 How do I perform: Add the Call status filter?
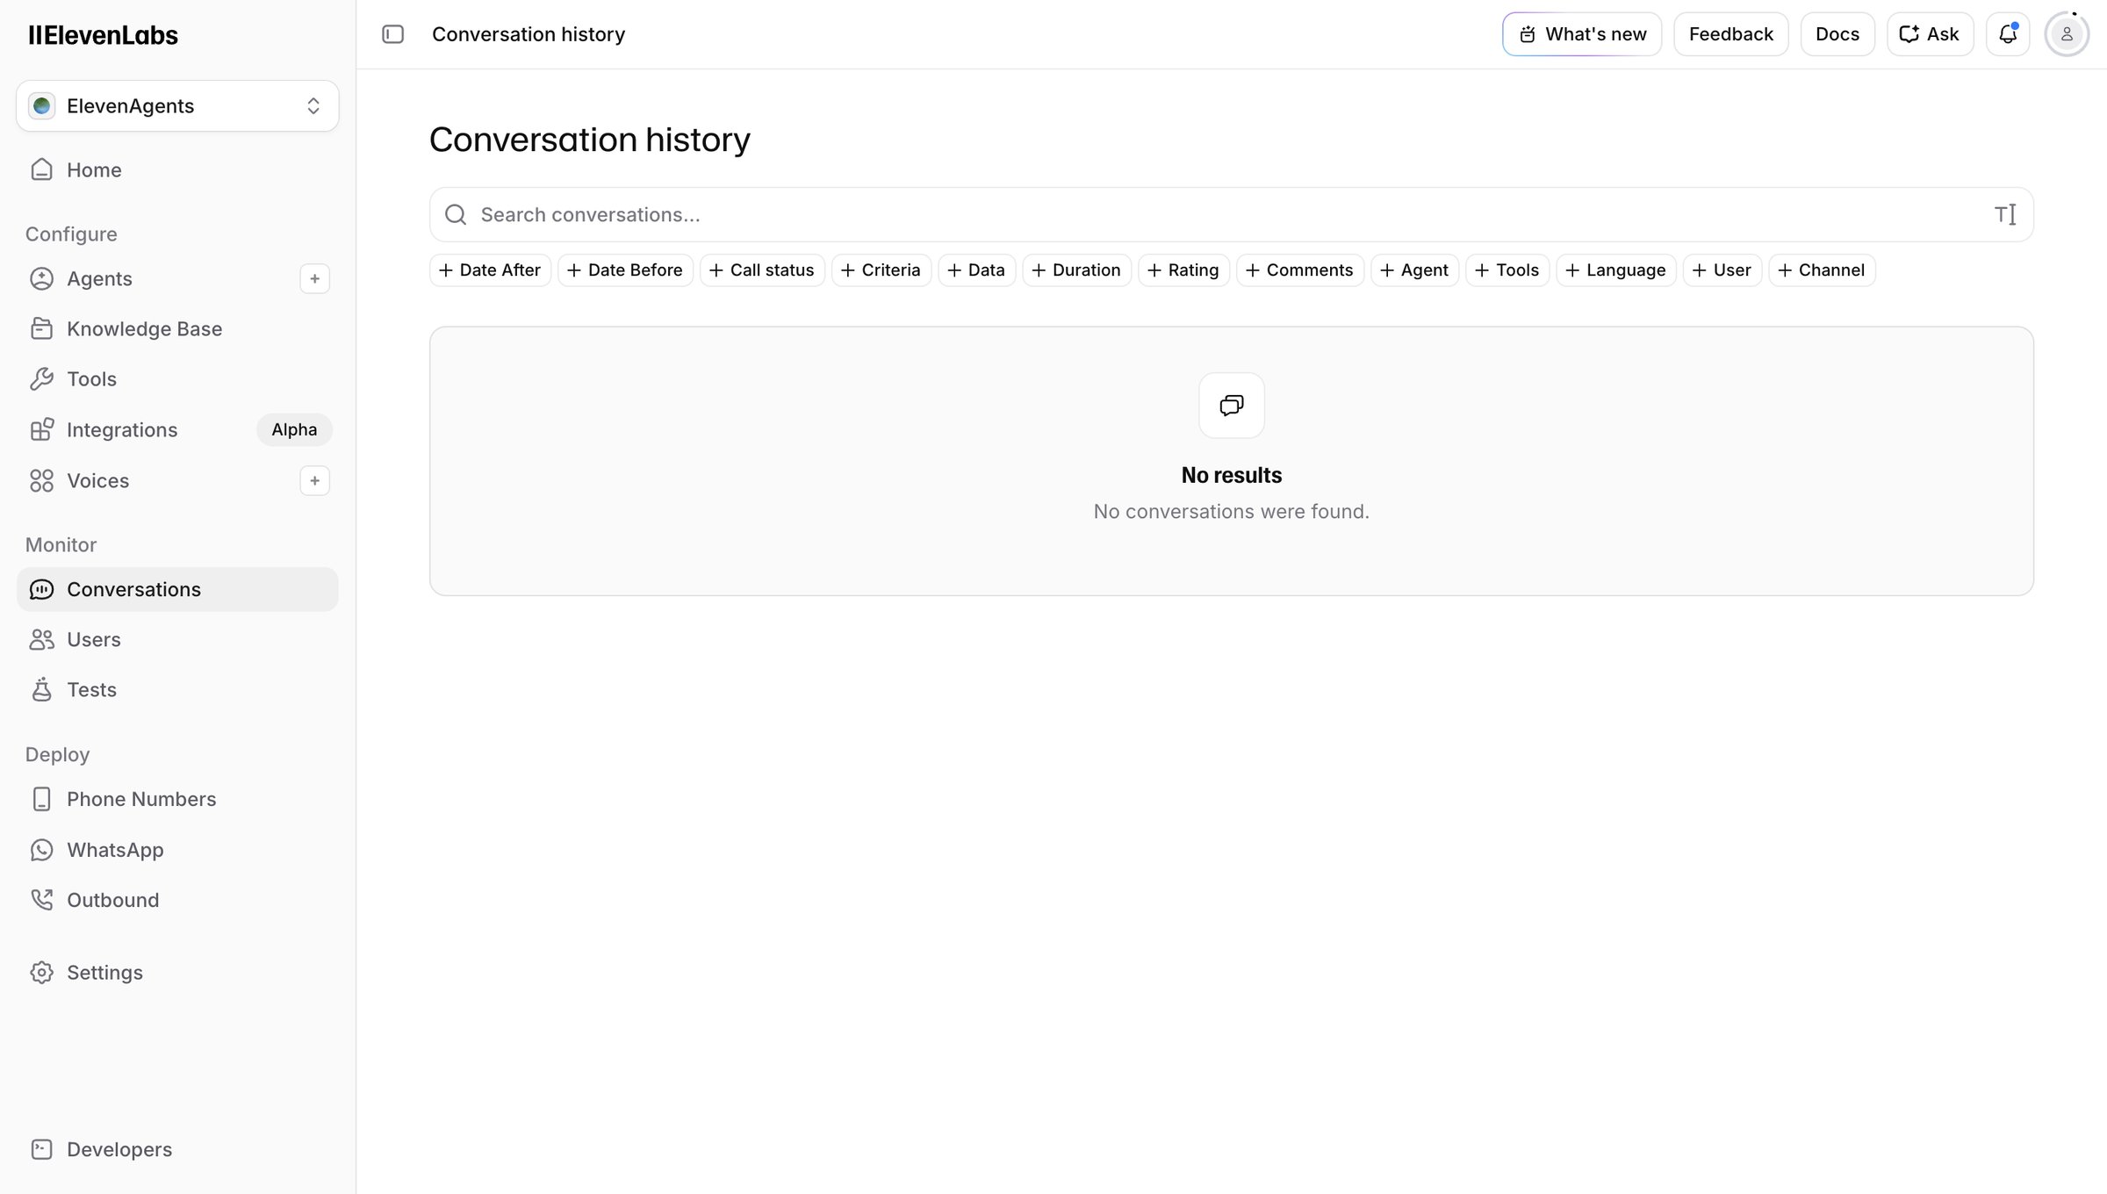pos(763,270)
